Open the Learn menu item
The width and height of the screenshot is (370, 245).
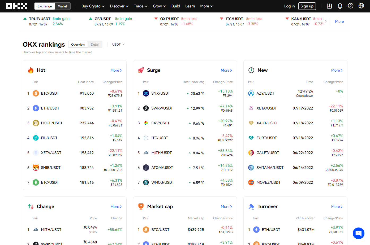pyautogui.click(x=190, y=6)
